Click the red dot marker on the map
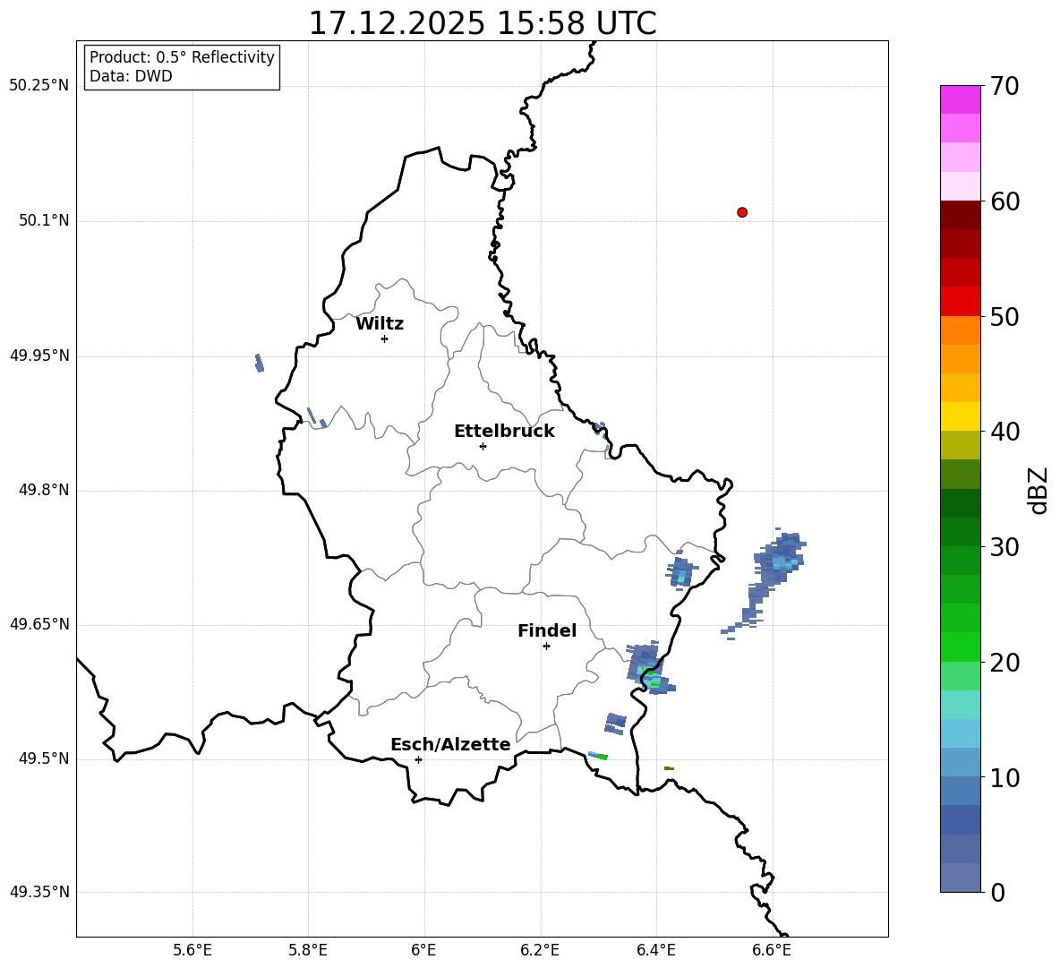This screenshot has height=968, width=1060. pyautogui.click(x=742, y=212)
